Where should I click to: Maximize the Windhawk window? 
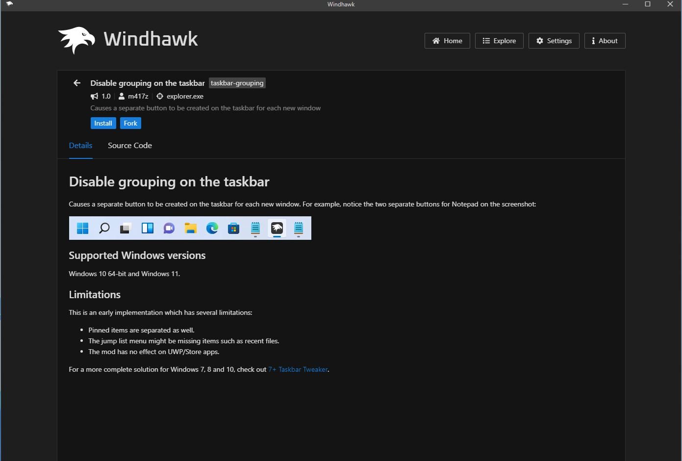pos(648,4)
